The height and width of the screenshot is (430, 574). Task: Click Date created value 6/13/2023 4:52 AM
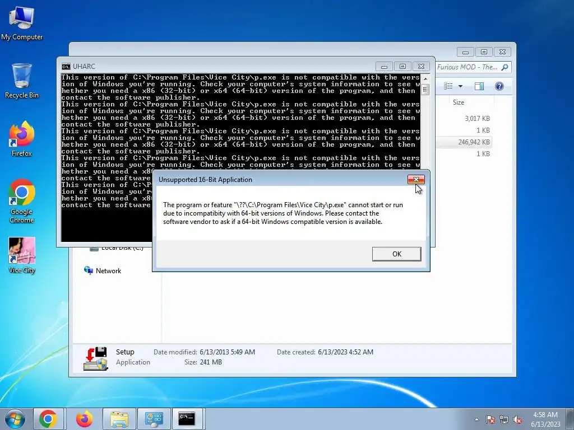click(345, 352)
